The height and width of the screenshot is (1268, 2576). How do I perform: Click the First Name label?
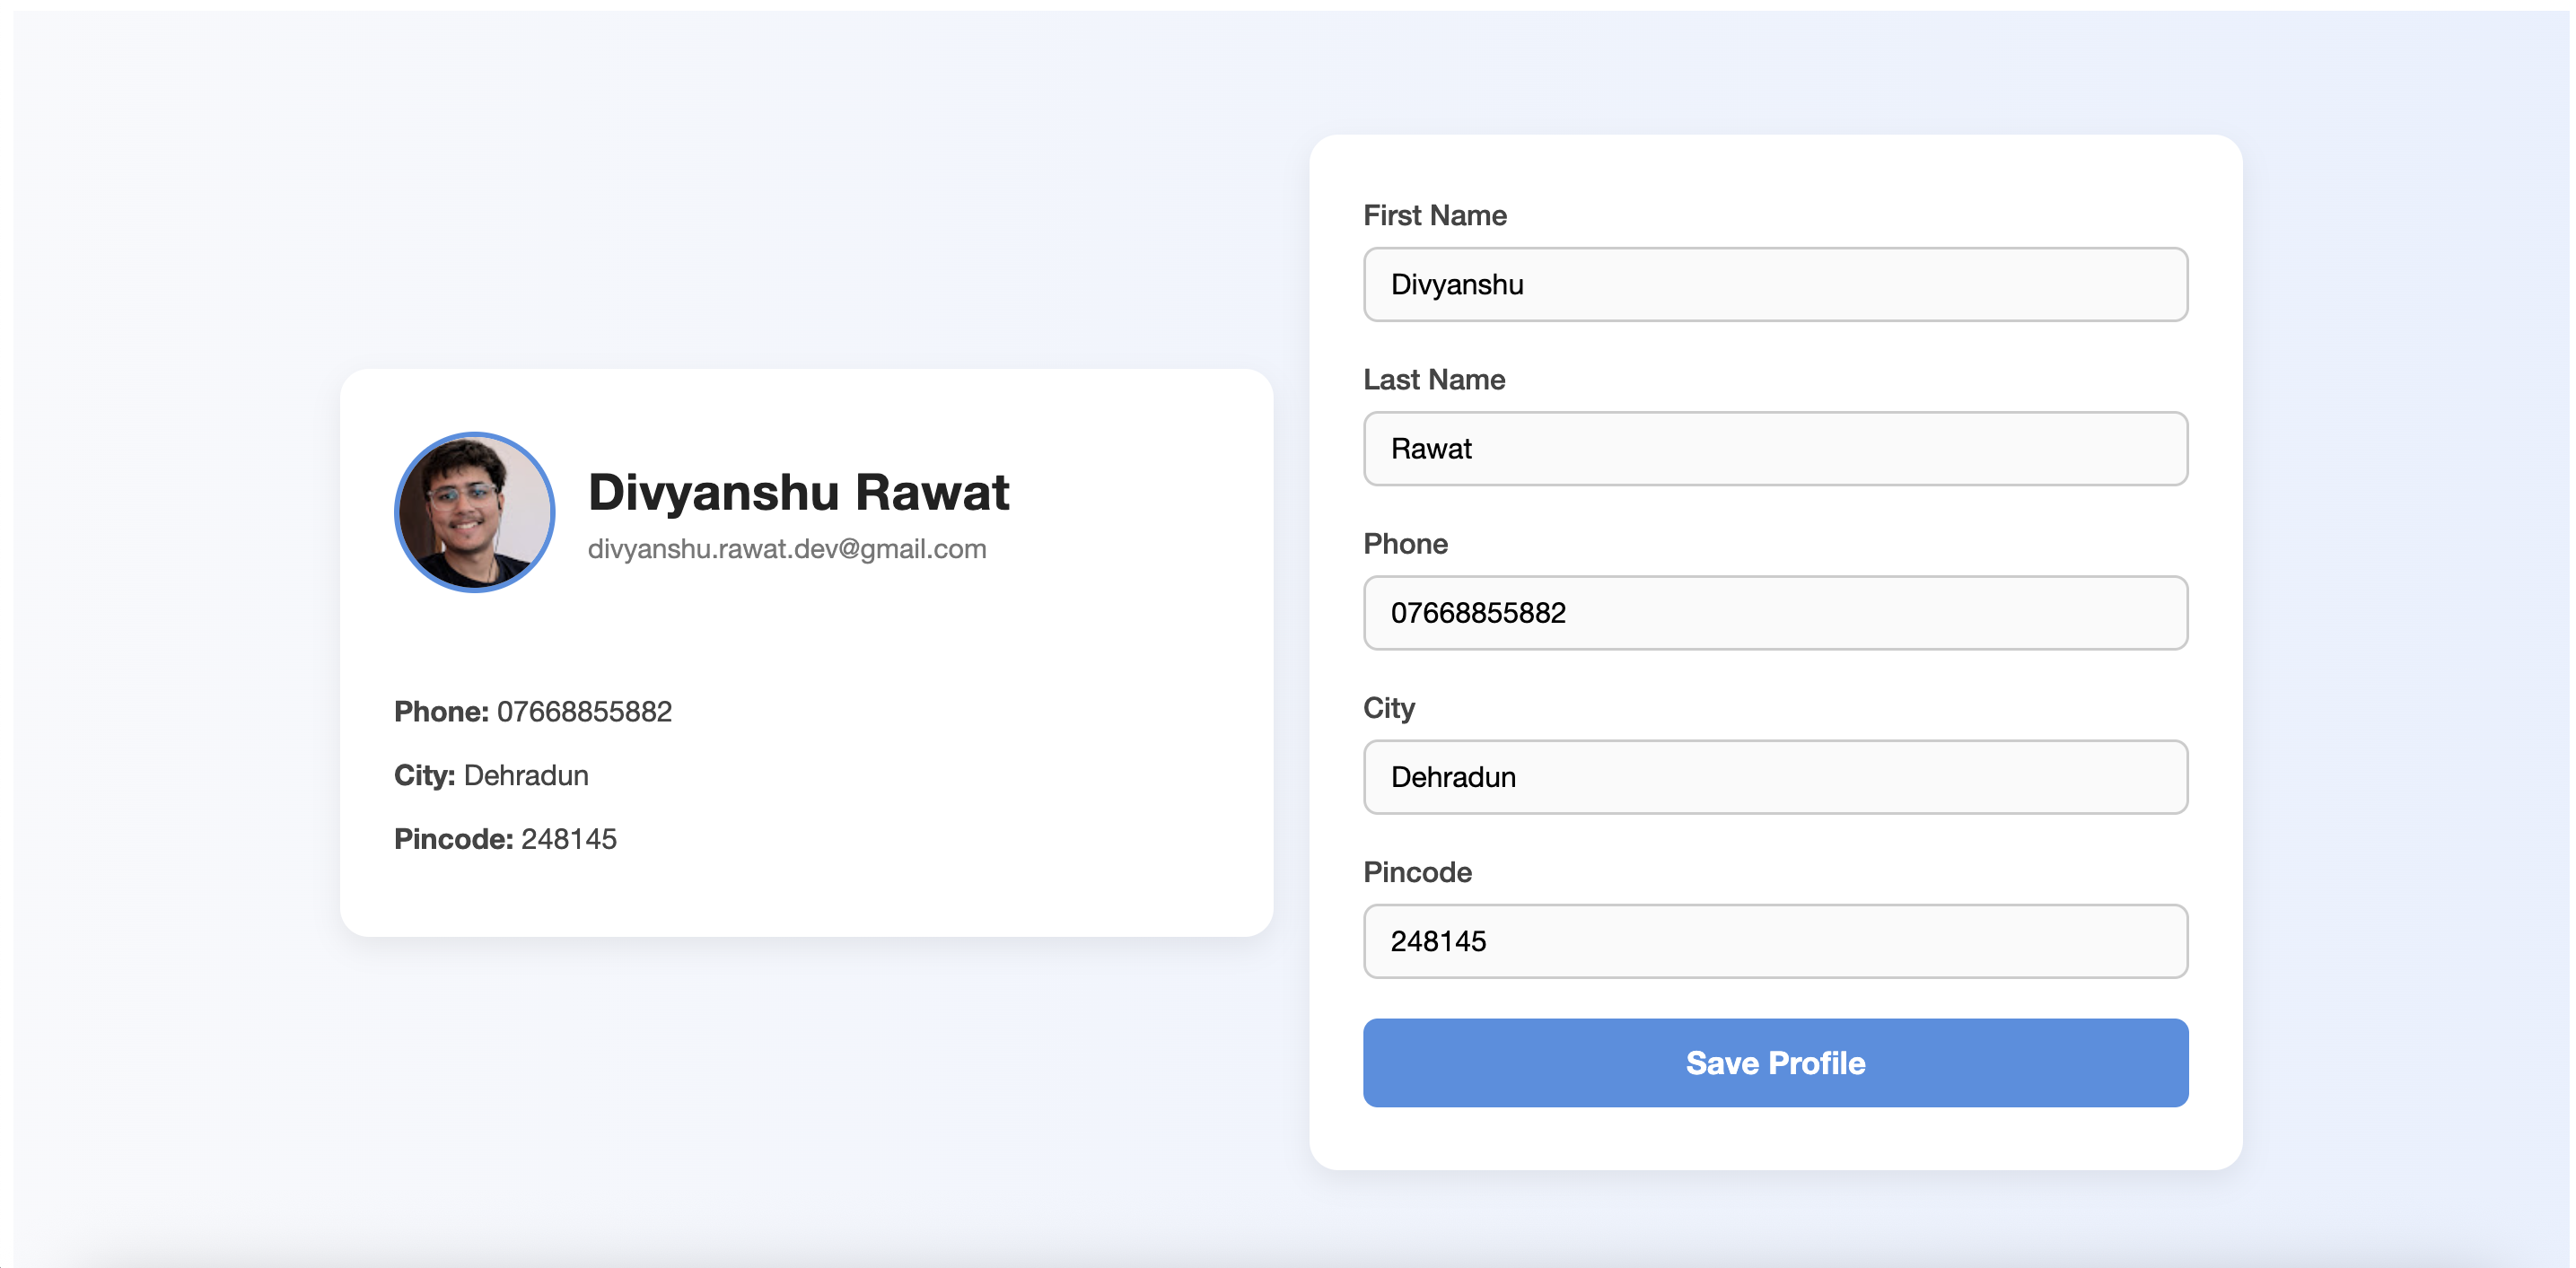coord(1434,215)
